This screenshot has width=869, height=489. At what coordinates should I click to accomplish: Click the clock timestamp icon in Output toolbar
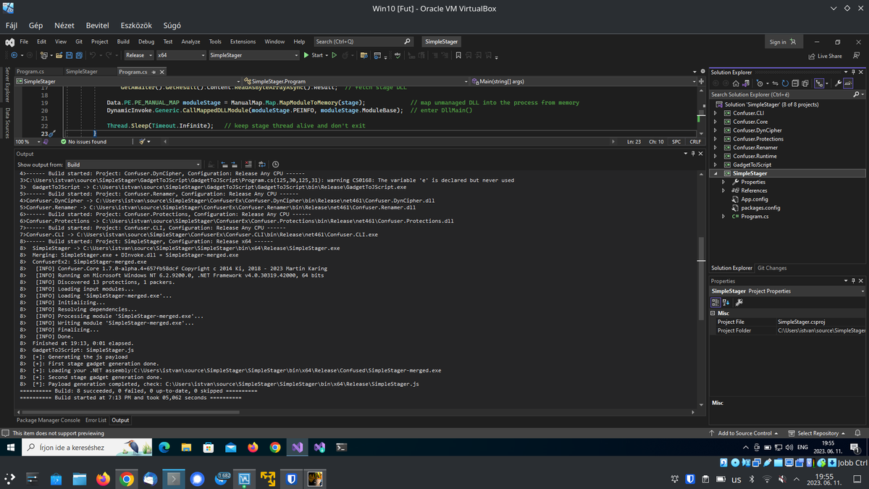click(275, 164)
